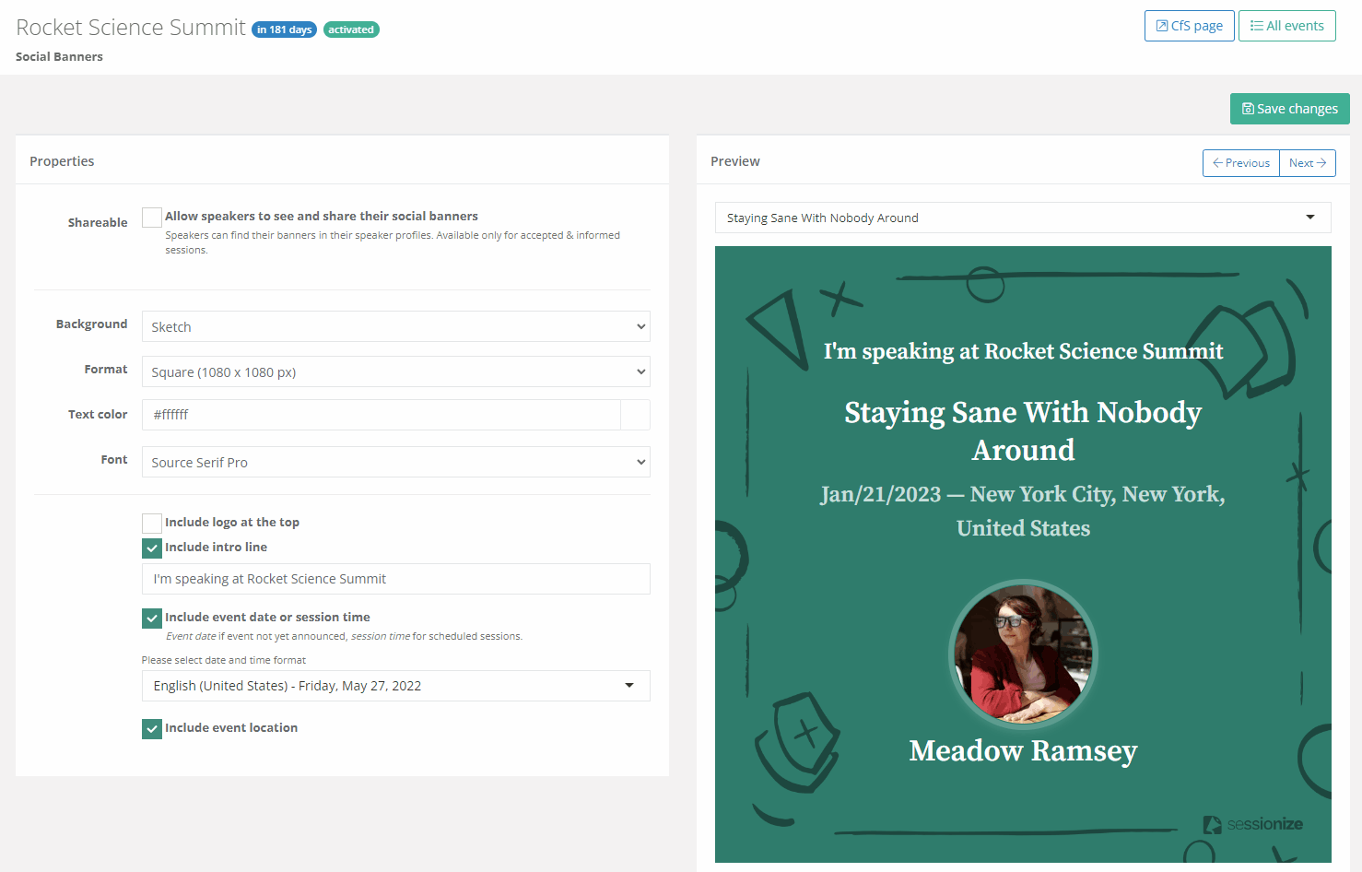Viewport: 1362px width, 872px height.
Task: Toggle Include event date or session time
Action: pyautogui.click(x=152, y=619)
